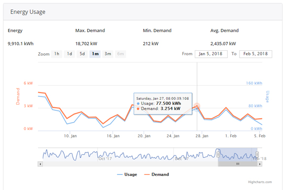Click the Max. Demand label
This screenshot has width=286, height=190.
coord(90,31)
